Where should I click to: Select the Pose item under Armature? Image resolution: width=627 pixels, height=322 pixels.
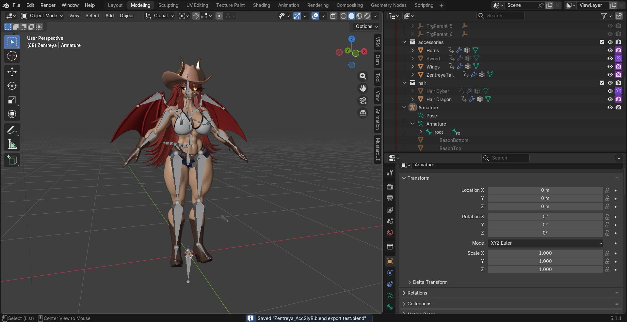pyautogui.click(x=431, y=116)
